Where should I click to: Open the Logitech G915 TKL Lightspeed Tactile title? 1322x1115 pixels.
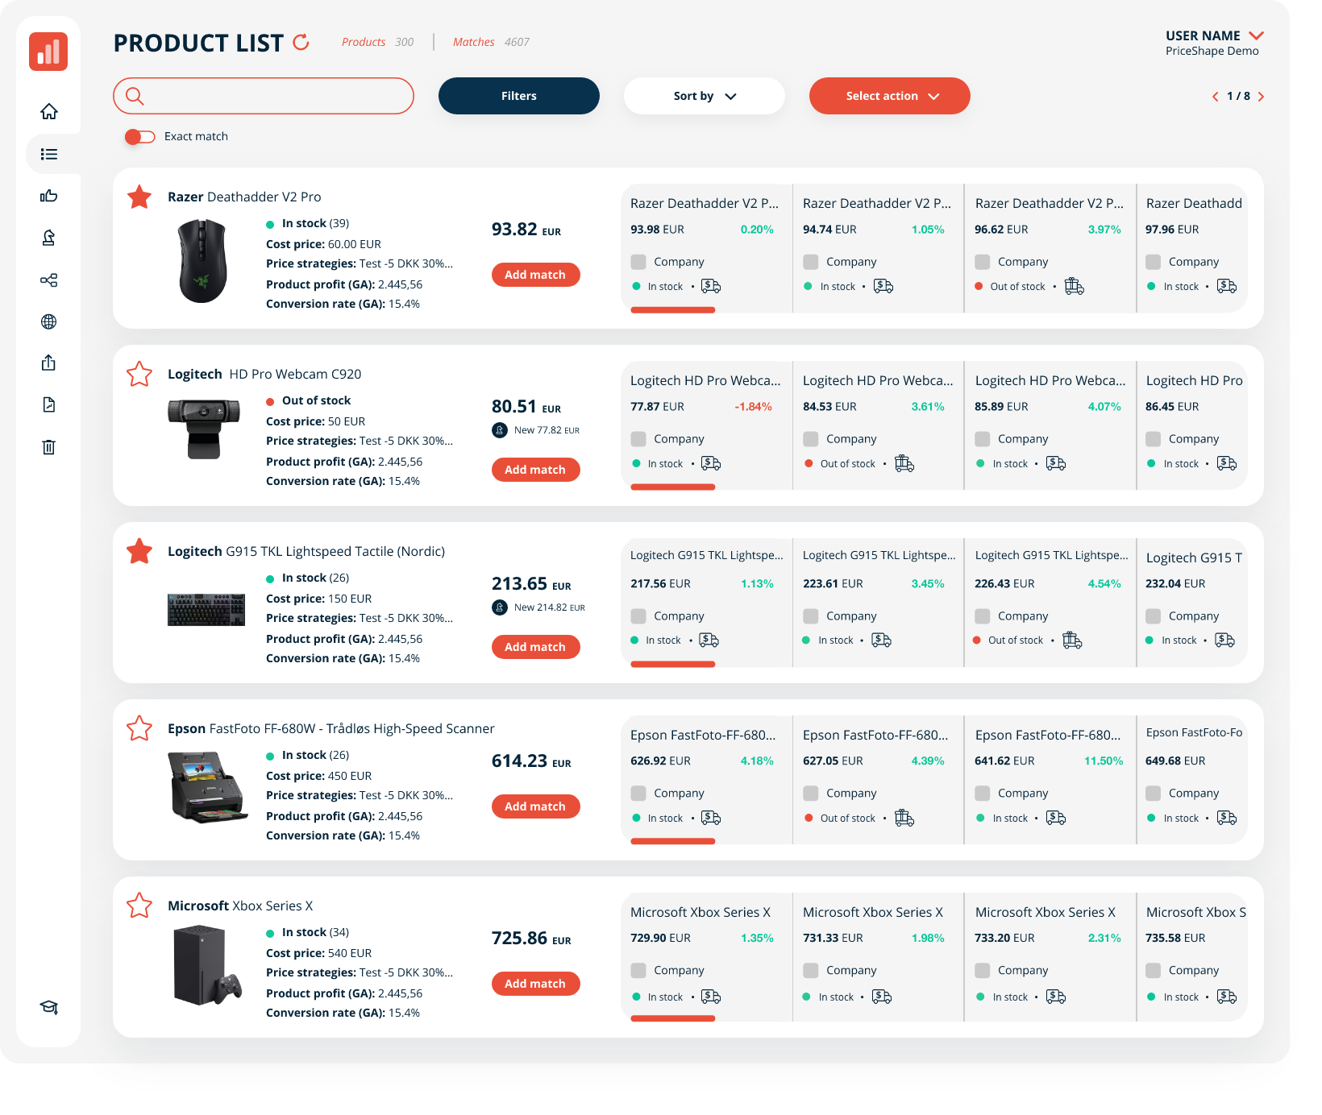point(306,551)
